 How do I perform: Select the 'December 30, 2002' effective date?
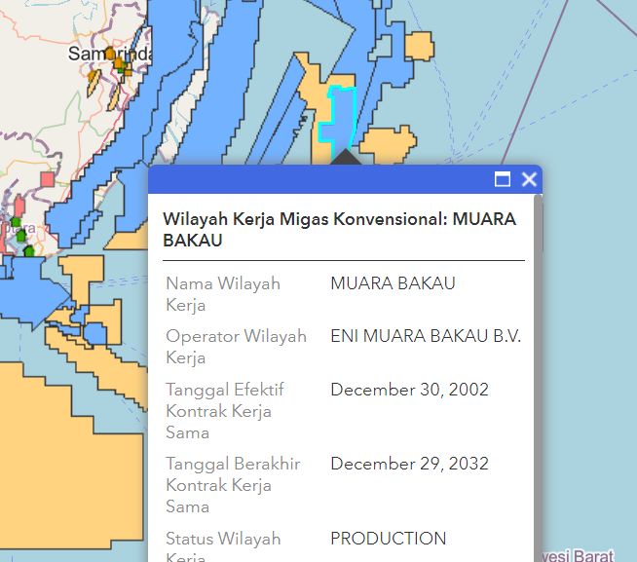pos(409,390)
